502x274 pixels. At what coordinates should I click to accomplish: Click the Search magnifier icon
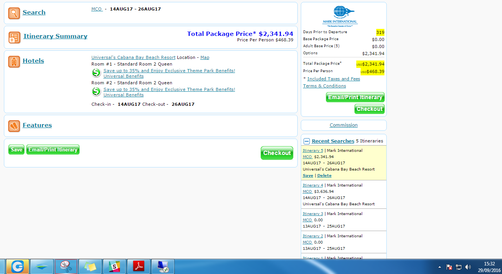pos(14,13)
